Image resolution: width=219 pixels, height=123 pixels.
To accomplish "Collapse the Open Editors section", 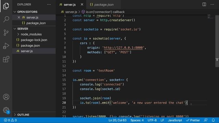I will 15,12.
